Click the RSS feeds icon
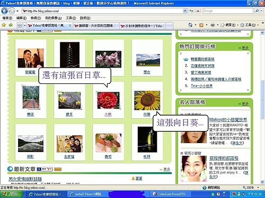The image size is (265, 198). pyautogui.click(x=201, y=25)
